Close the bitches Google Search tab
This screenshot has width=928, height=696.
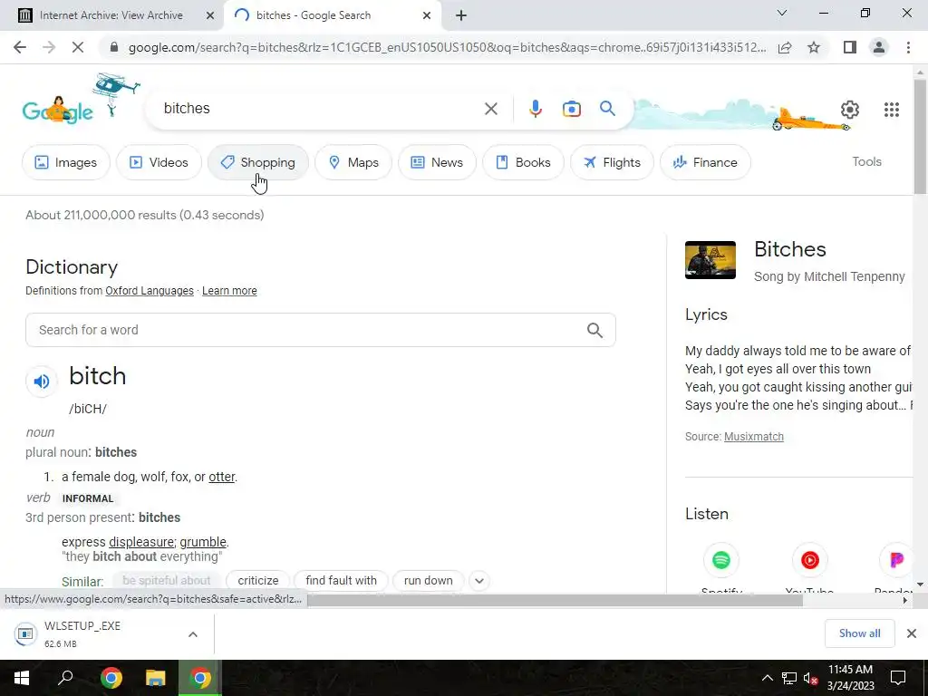pos(427,15)
